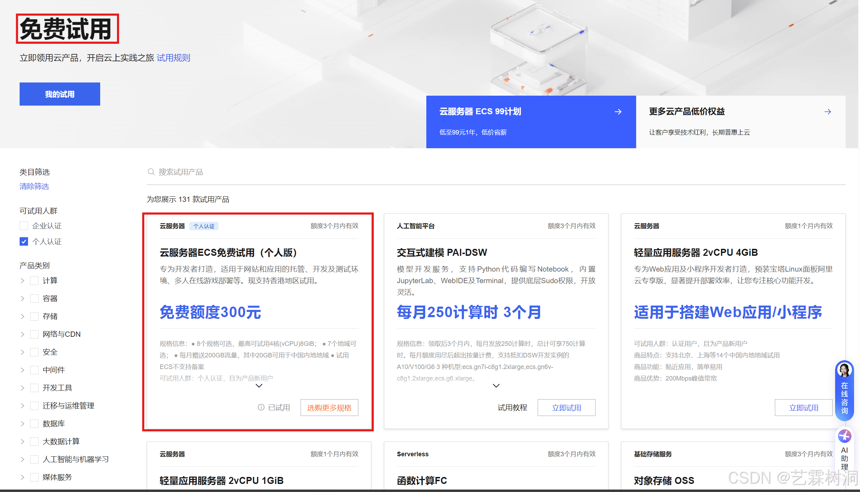Open 试用教程 link on PAI-DSW card
The height and width of the screenshot is (492, 860).
point(512,407)
